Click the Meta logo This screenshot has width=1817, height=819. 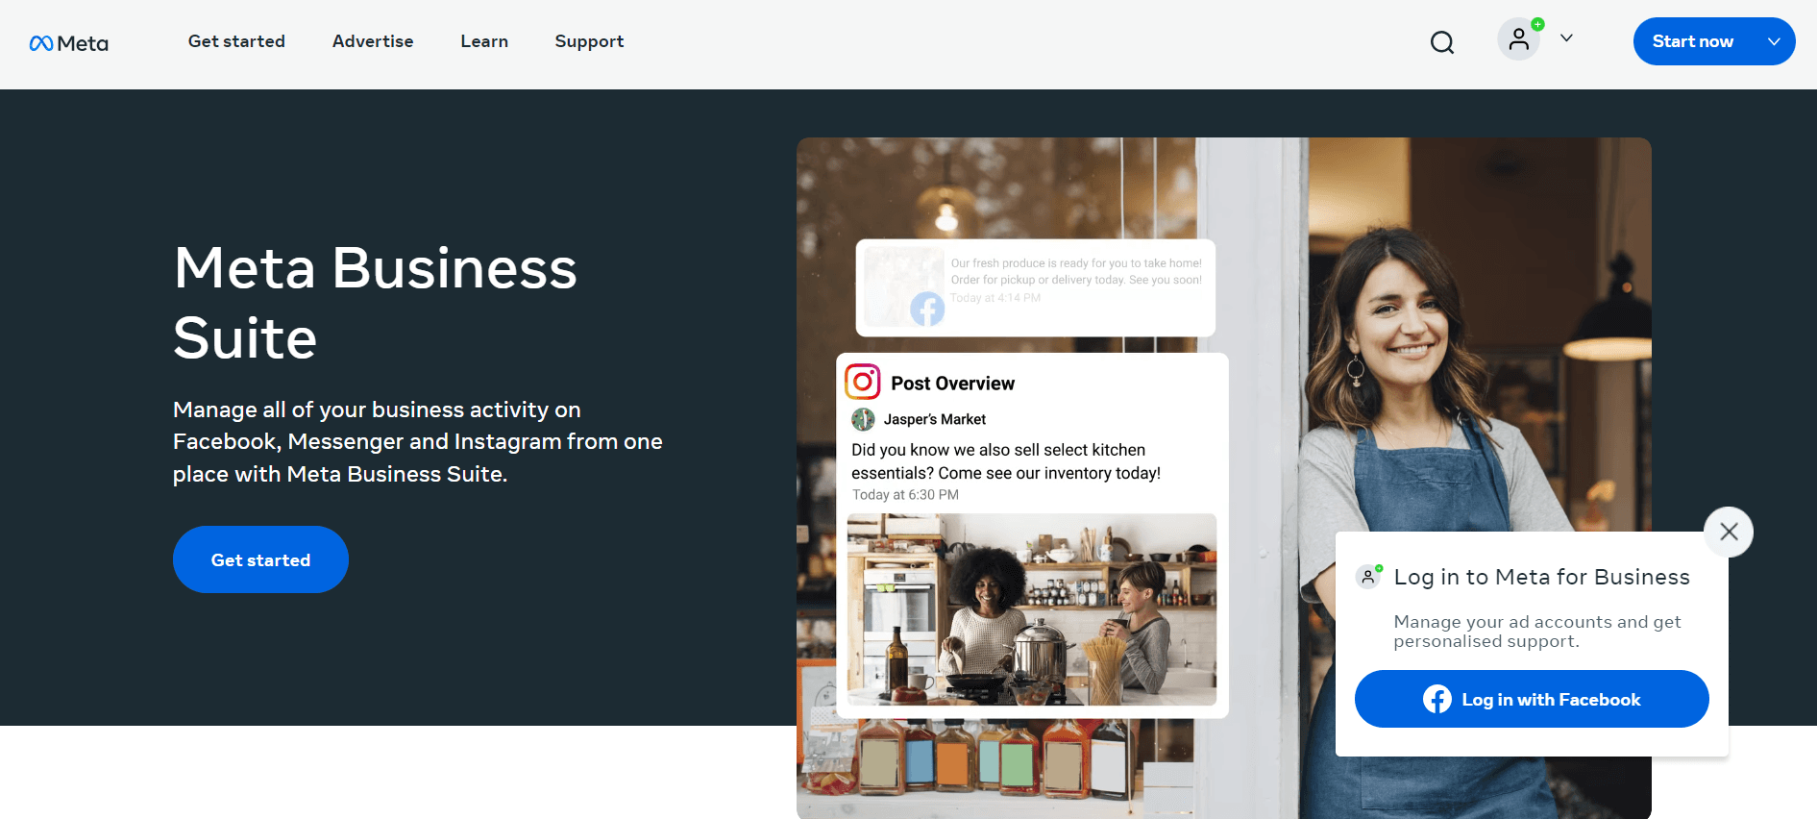[x=68, y=43]
